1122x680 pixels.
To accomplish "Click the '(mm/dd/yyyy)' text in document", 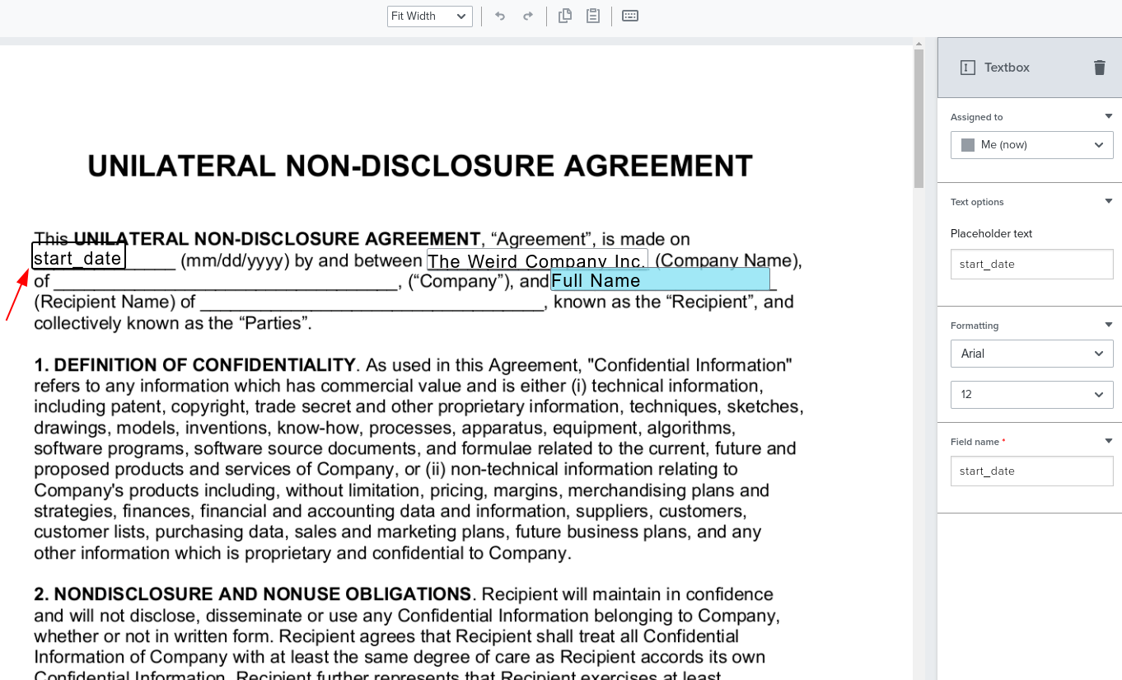I will click(235, 261).
